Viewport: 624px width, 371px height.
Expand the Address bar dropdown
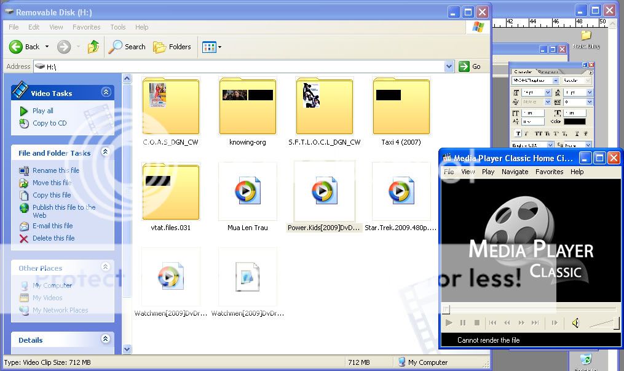(x=449, y=66)
